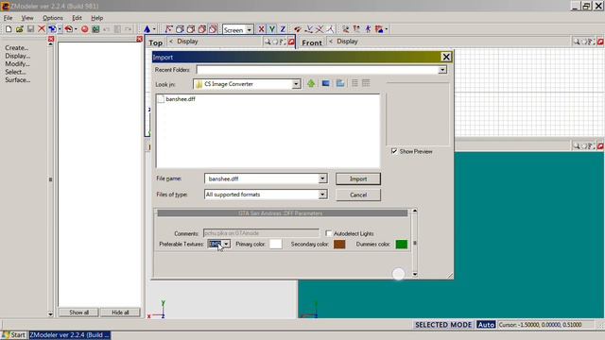Pick the green Dummies color swatch
Image resolution: width=605 pixels, height=340 pixels.
(402, 244)
